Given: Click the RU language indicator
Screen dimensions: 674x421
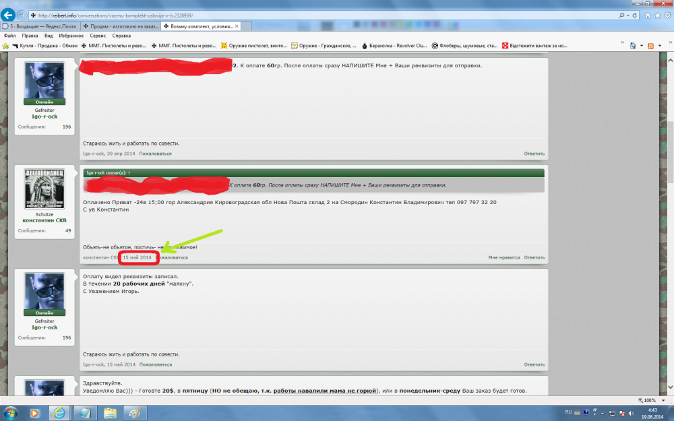Looking at the screenshot, I should 568,412.
